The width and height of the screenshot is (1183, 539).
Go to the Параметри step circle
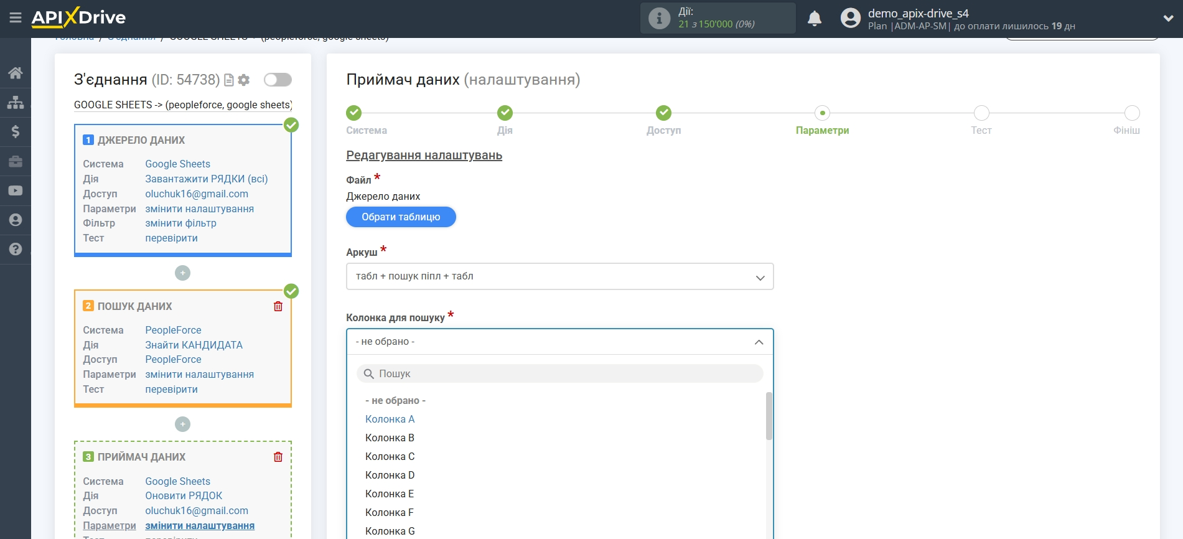[823, 113]
